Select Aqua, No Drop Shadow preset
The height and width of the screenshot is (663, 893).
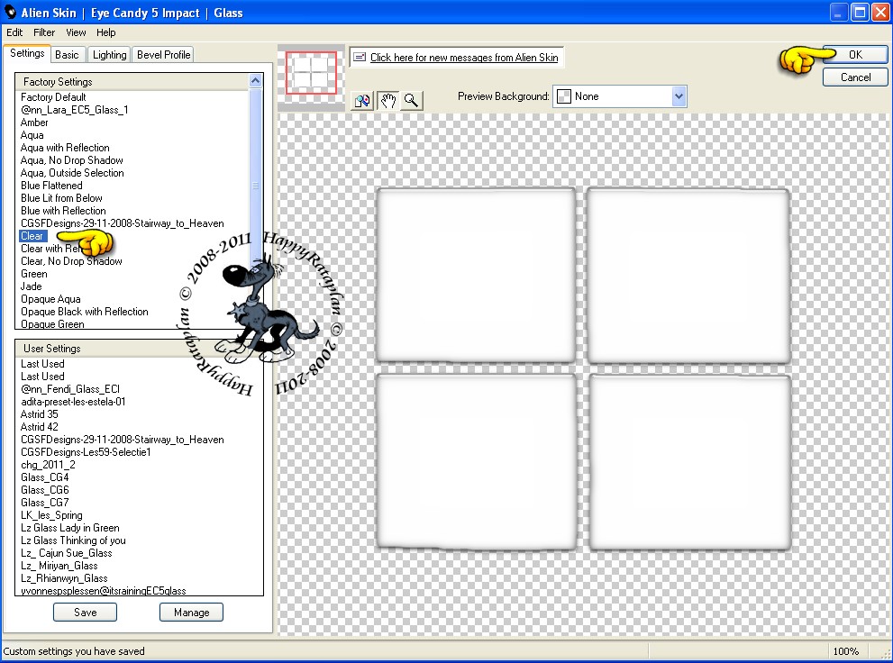point(72,160)
